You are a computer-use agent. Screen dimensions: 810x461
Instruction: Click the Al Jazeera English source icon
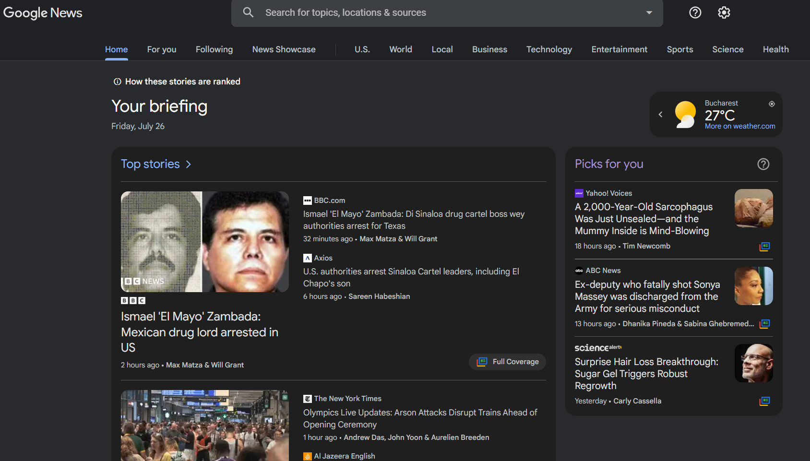point(308,457)
